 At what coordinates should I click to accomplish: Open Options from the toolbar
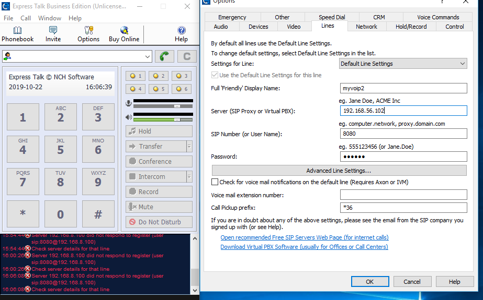[x=88, y=34]
